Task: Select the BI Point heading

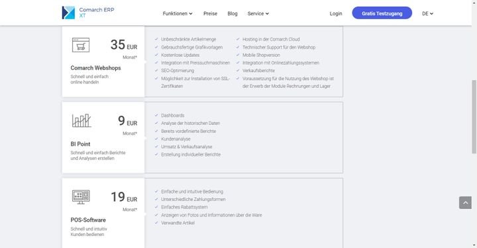Action: pyautogui.click(x=80, y=144)
